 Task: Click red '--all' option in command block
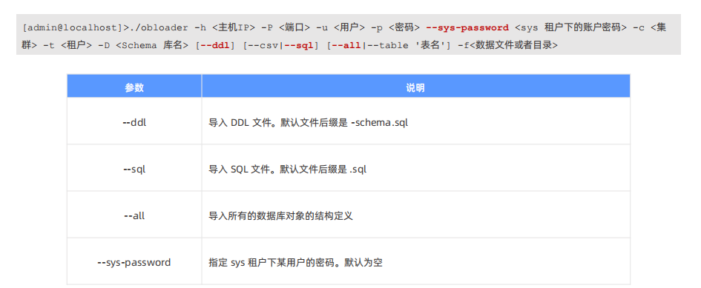coord(346,46)
